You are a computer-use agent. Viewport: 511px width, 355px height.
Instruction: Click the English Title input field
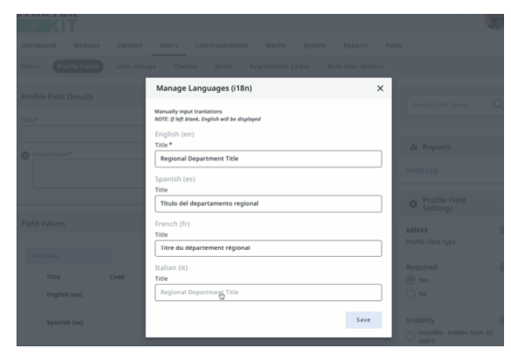tap(269, 159)
